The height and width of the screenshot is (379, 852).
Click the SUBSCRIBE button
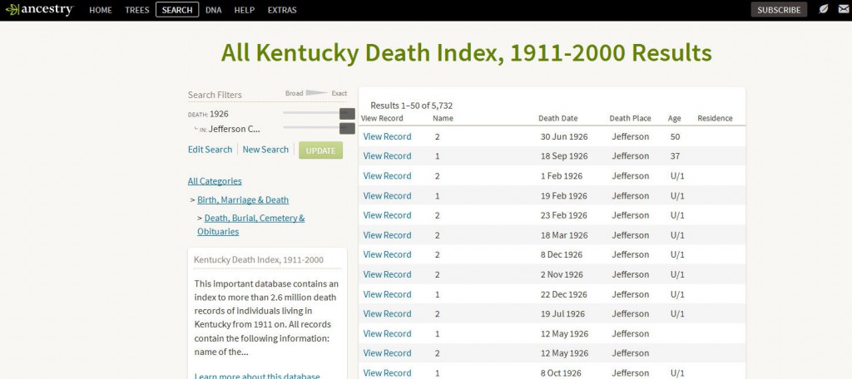pos(779,10)
